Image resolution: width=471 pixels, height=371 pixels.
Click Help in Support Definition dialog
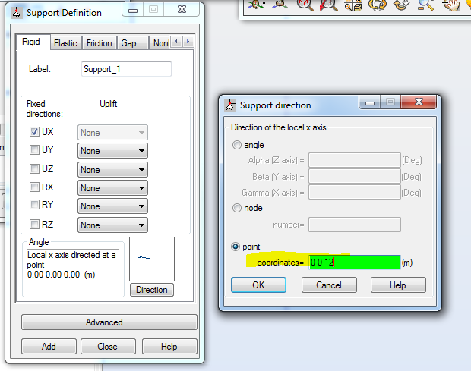[169, 347]
